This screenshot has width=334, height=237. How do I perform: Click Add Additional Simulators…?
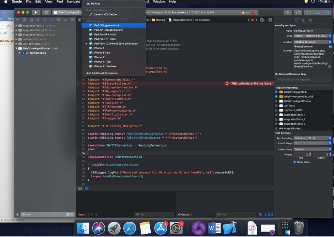click(x=114, y=73)
